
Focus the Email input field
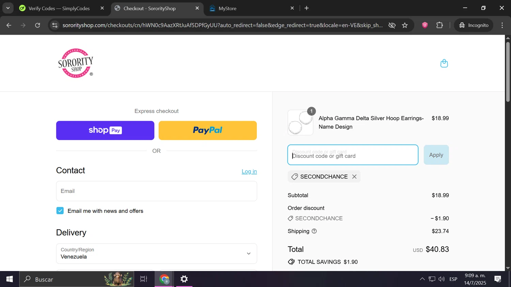click(x=157, y=191)
